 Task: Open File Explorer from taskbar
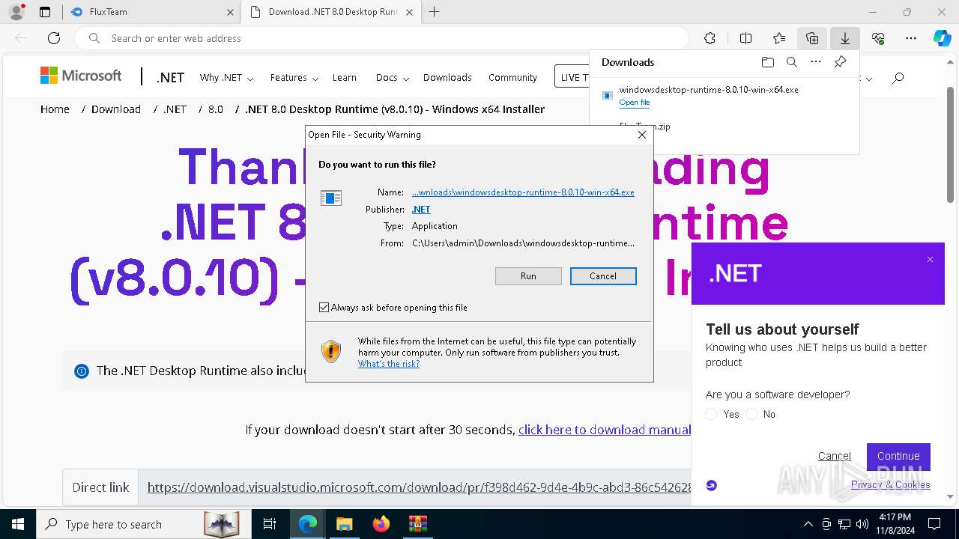[x=344, y=524]
